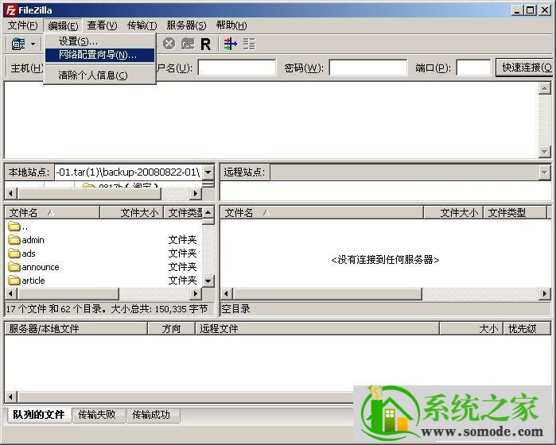This screenshot has height=445, width=556.
Task: Select the ads folder icon
Action: pyautogui.click(x=14, y=253)
